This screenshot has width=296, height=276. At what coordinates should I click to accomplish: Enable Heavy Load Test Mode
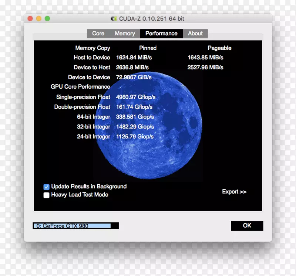coord(46,195)
